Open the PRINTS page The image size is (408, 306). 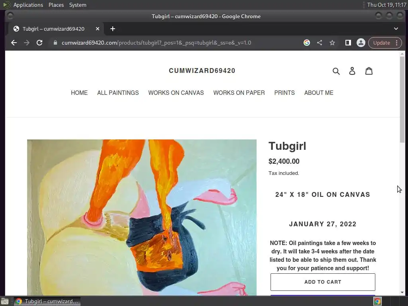tap(284, 93)
